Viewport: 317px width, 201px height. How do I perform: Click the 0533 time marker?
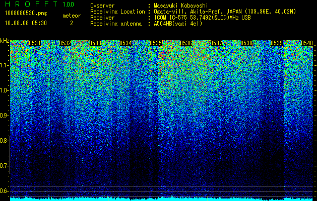point(95,43)
